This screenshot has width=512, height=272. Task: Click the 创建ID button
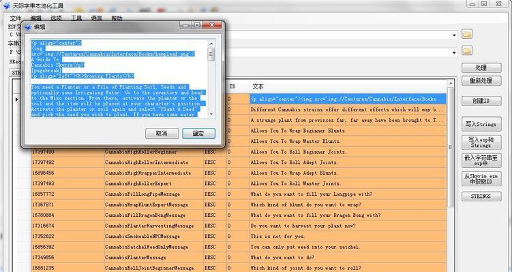point(481,101)
